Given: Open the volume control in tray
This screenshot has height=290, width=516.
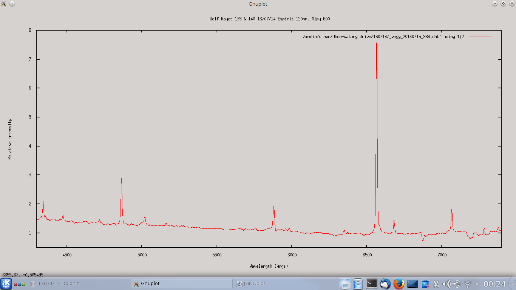Looking at the screenshot, I should click(446, 284).
